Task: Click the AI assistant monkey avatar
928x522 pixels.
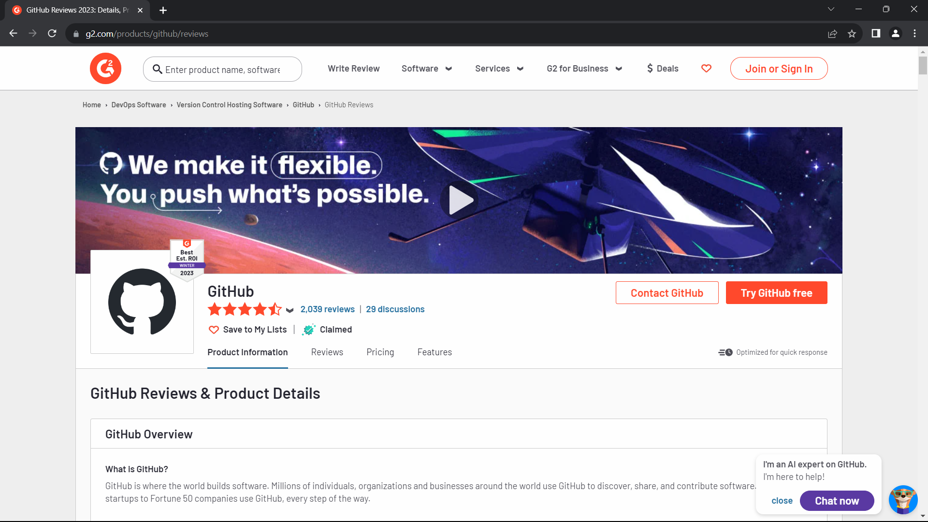Action: click(x=903, y=500)
